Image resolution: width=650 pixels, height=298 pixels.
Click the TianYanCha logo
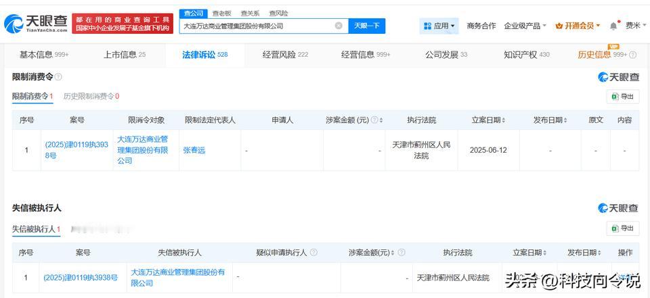pyautogui.click(x=36, y=24)
